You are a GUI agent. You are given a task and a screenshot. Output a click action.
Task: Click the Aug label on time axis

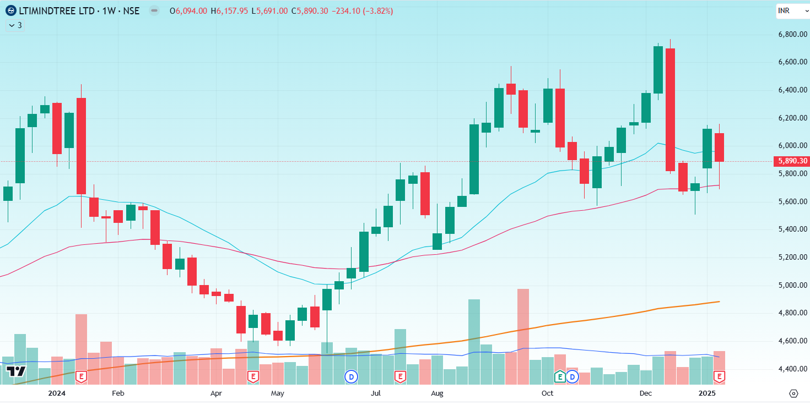tap(437, 393)
